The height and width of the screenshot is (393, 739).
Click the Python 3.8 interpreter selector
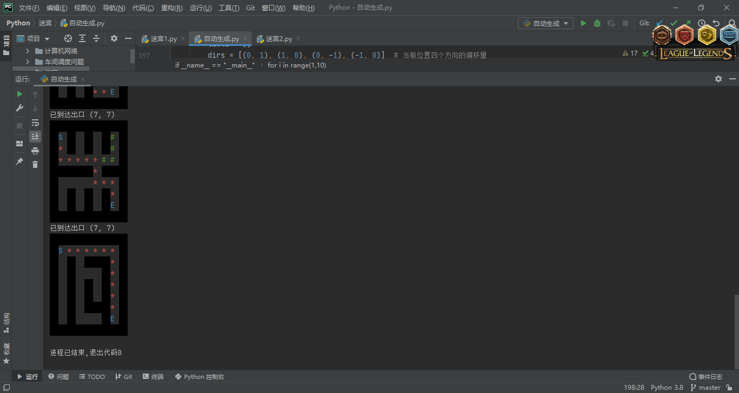pos(667,388)
